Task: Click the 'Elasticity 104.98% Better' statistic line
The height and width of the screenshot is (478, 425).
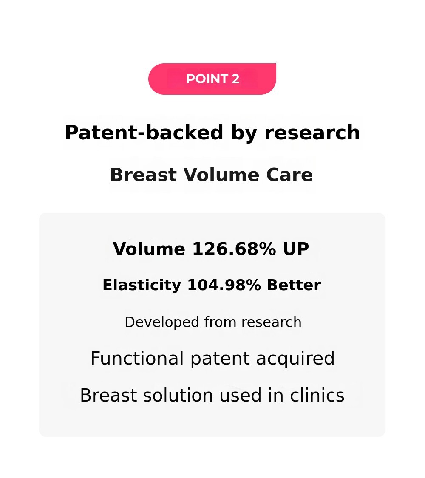Action: [212, 285]
